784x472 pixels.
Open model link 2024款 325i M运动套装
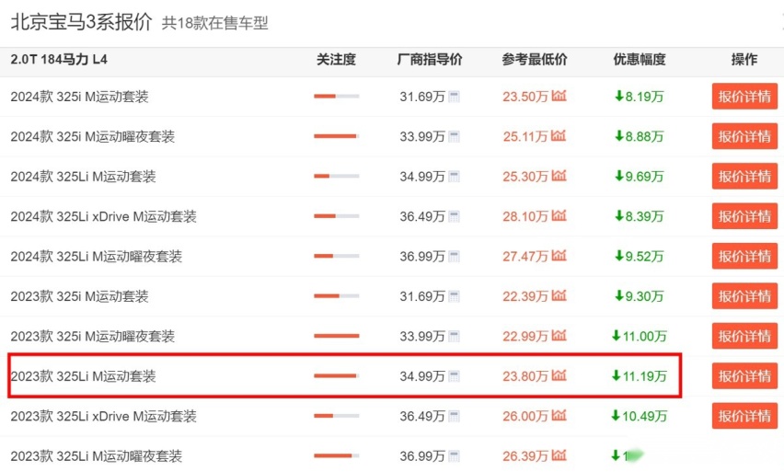79,97
